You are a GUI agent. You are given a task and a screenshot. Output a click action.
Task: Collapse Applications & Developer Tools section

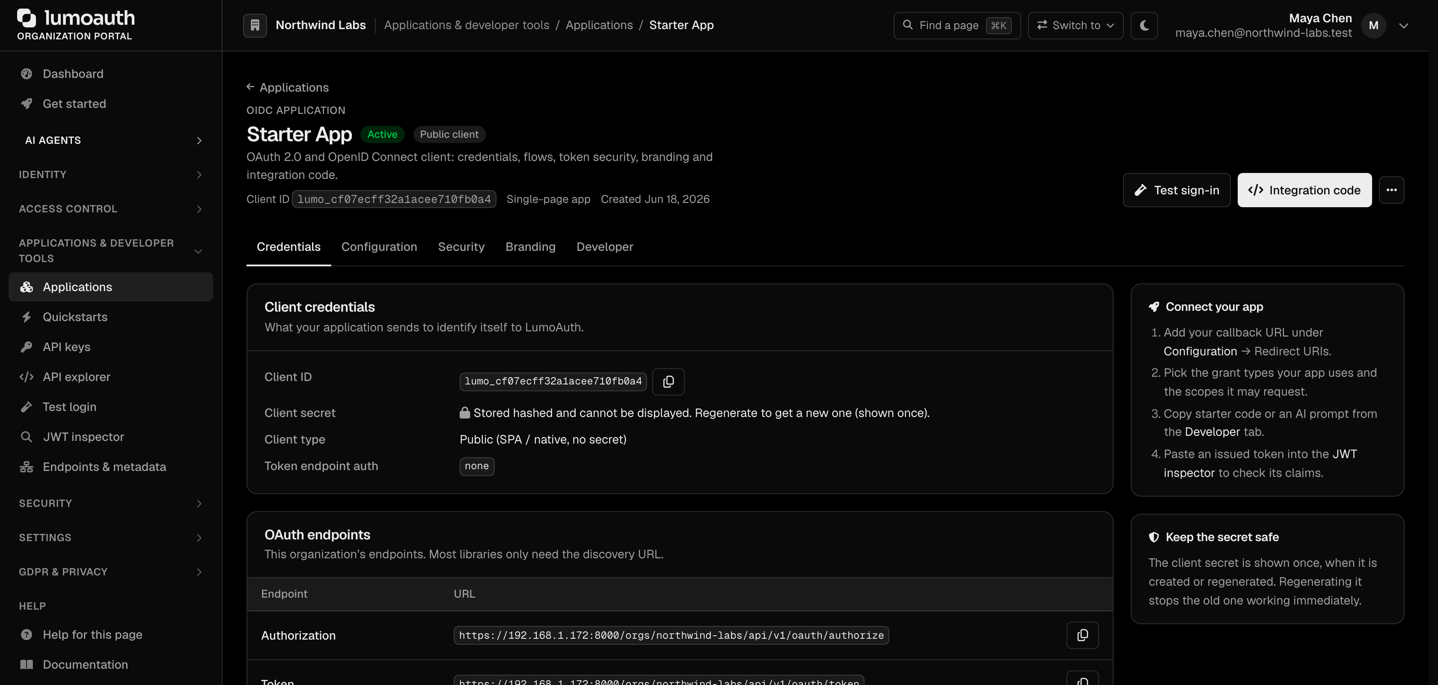(x=110, y=250)
